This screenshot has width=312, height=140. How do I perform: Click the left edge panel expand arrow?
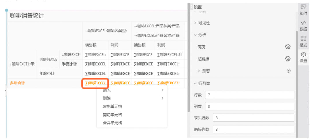click(5, 91)
